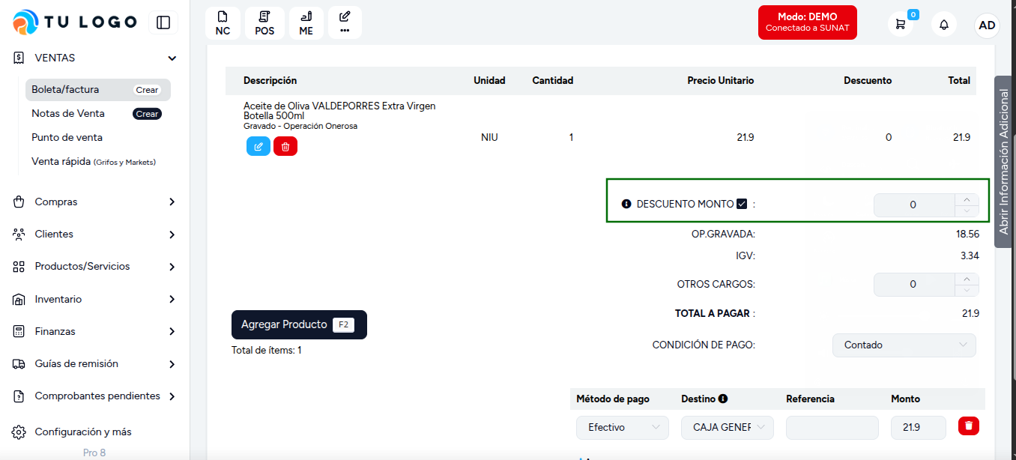Open the notifications bell
The image size is (1016, 460).
click(x=944, y=24)
